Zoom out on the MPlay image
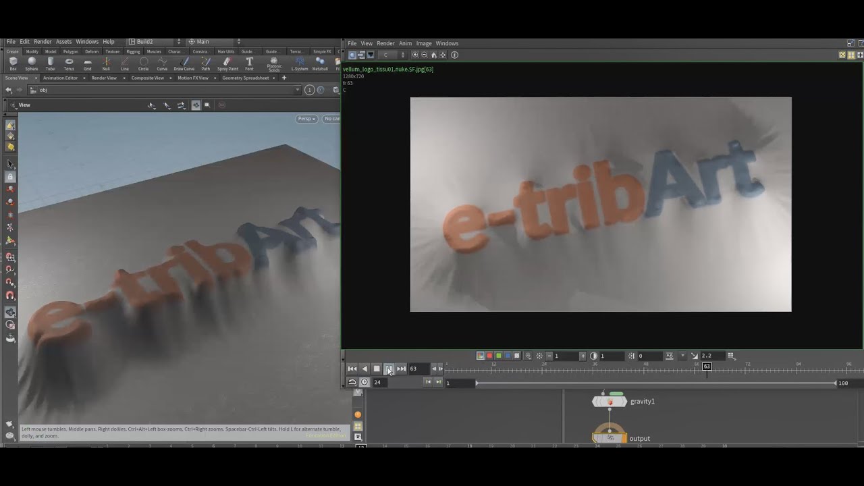Image resolution: width=864 pixels, height=486 pixels. [x=424, y=55]
